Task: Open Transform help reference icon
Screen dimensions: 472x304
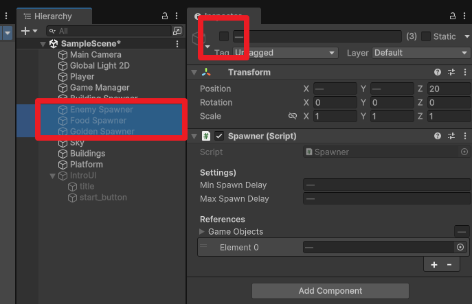Action: coord(438,72)
